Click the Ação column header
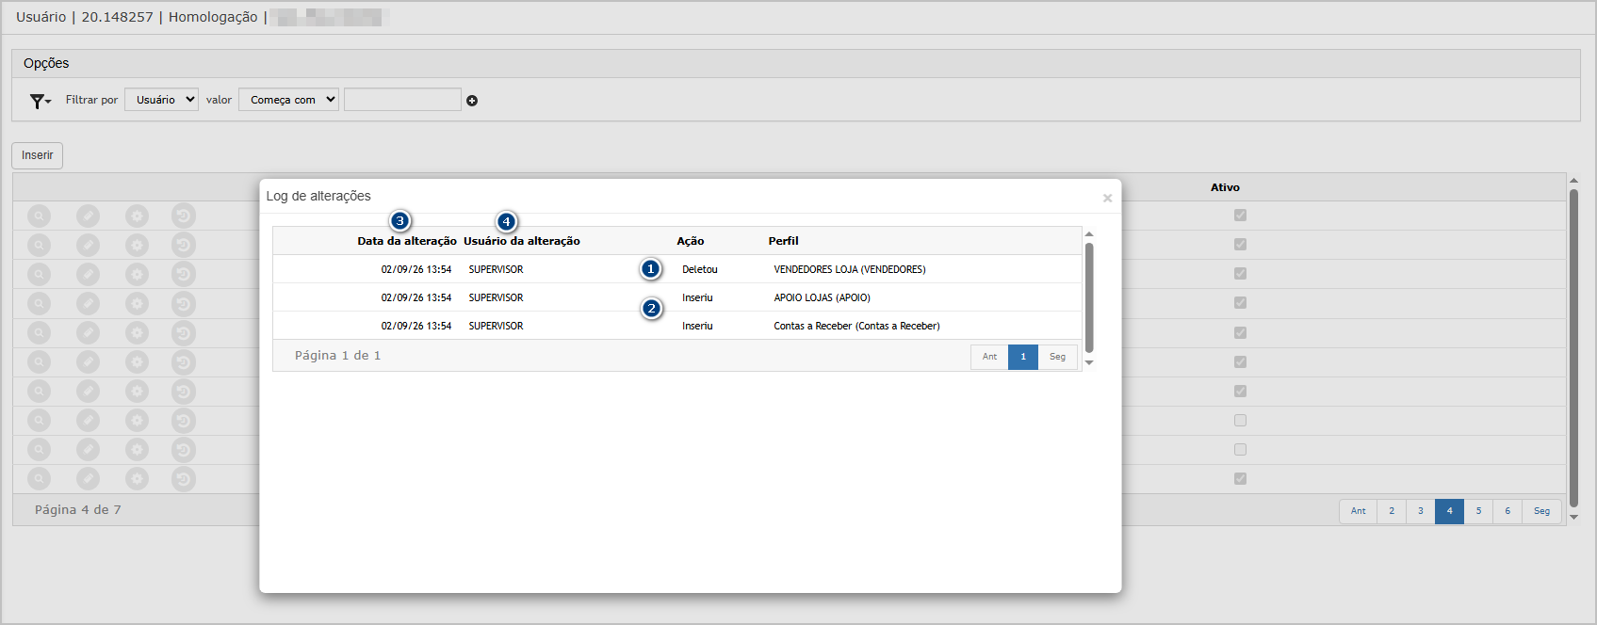Image resolution: width=1597 pixels, height=625 pixels. coord(691,241)
